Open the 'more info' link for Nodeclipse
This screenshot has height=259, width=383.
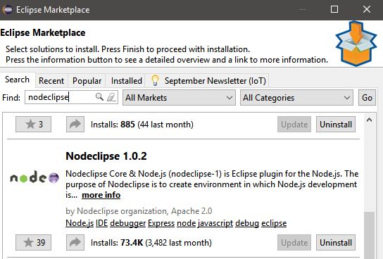pos(101,195)
